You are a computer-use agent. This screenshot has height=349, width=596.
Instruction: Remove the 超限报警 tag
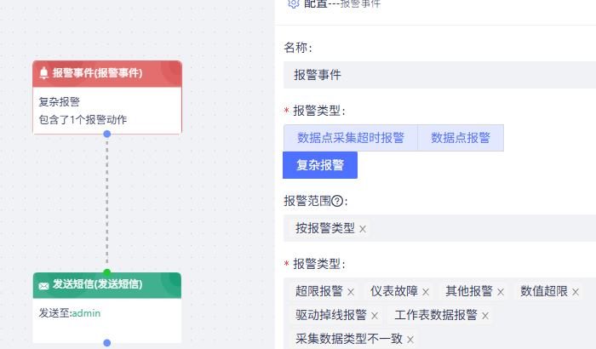[x=351, y=292]
